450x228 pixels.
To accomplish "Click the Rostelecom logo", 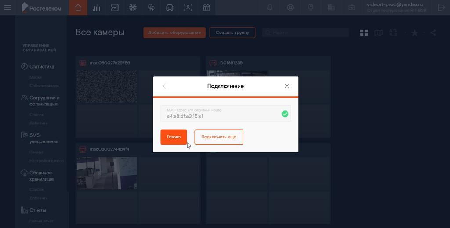I will click(x=42, y=8).
